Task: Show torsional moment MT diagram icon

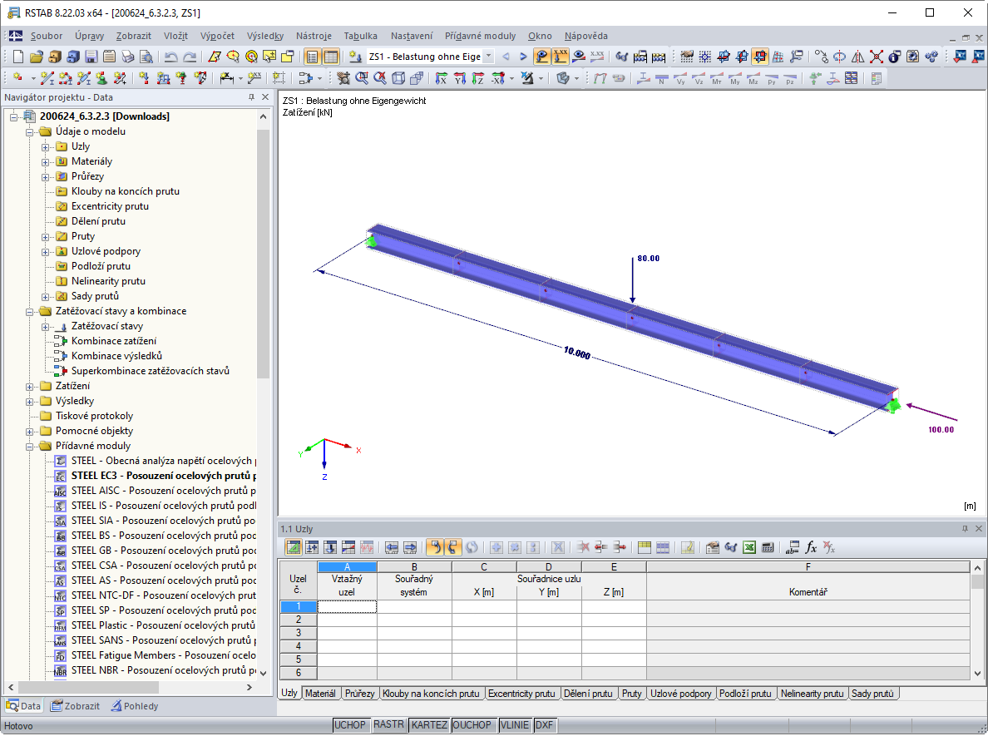Action: 716,78
